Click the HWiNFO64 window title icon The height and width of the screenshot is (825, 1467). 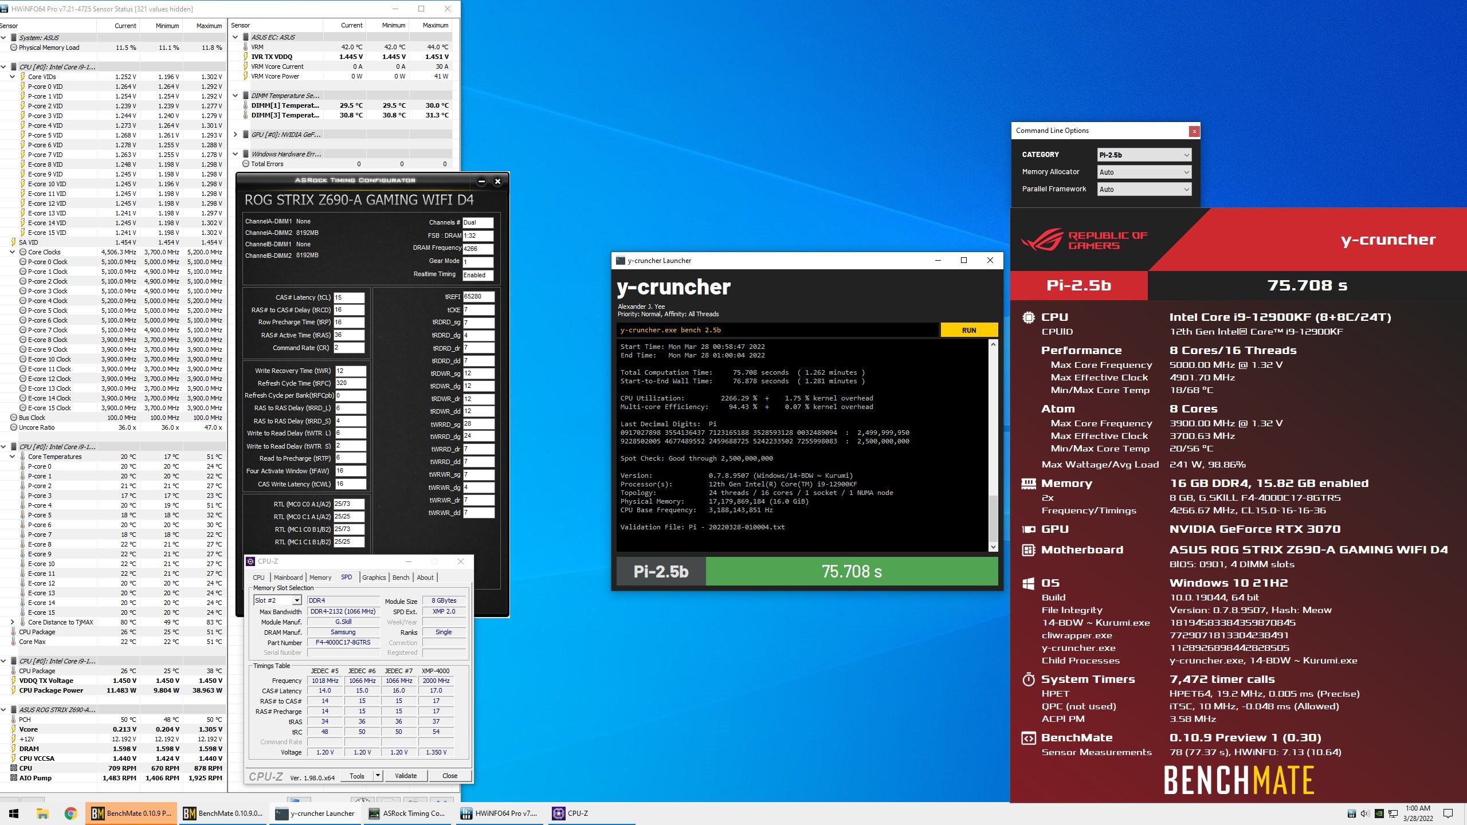[5, 9]
